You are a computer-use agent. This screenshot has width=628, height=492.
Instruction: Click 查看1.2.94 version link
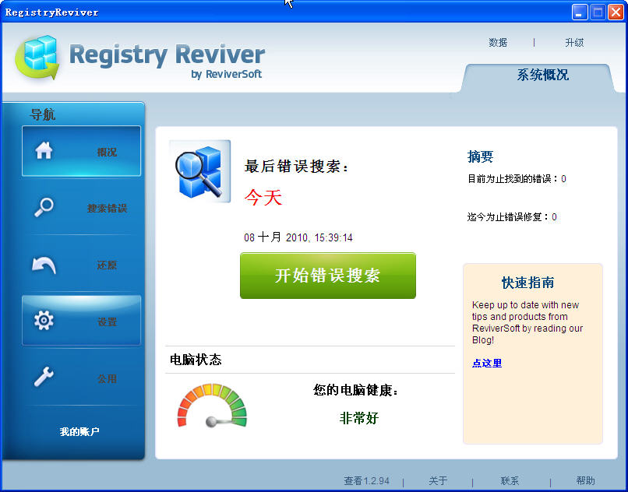(x=366, y=481)
